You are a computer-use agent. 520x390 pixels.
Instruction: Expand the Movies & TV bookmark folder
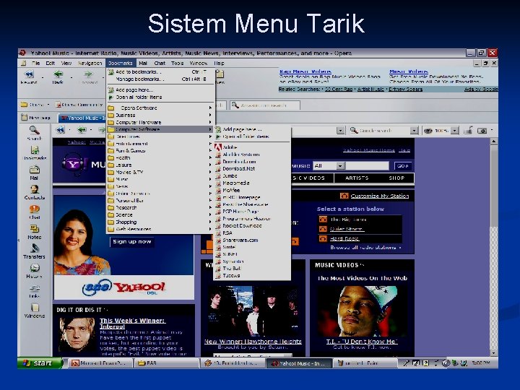pyautogui.click(x=160, y=172)
